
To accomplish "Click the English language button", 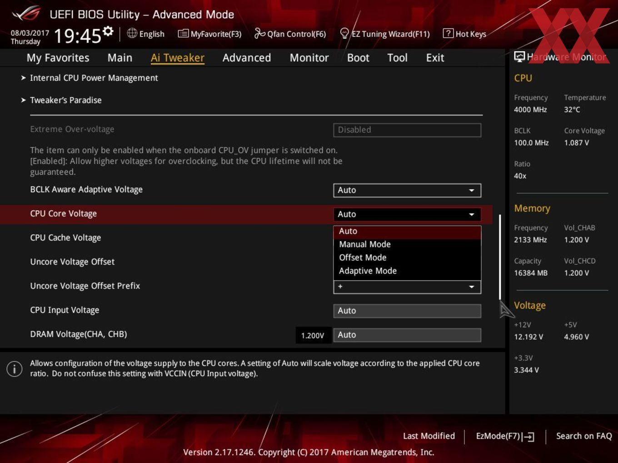I will (x=152, y=34).
